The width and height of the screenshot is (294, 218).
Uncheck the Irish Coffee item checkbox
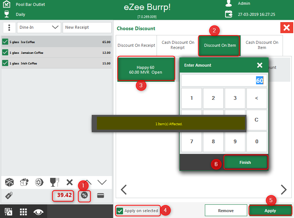[x=5, y=63]
